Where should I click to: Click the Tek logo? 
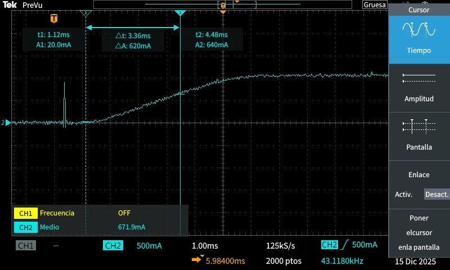point(10,4)
